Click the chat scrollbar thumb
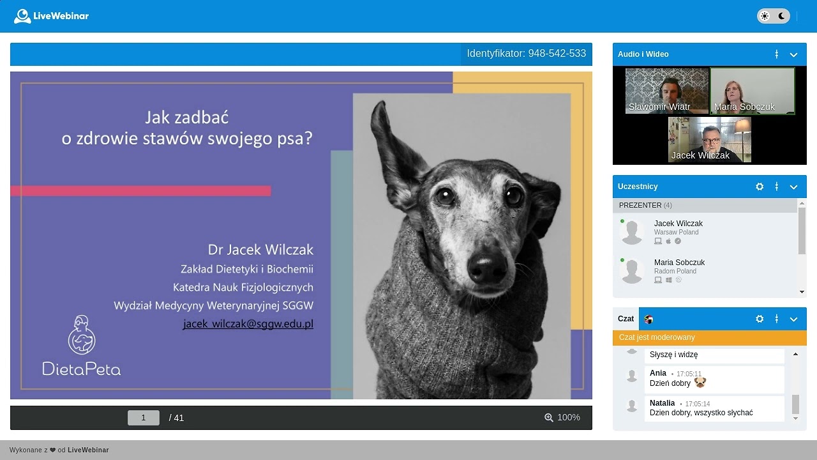This screenshot has width=817, height=460. click(x=795, y=404)
